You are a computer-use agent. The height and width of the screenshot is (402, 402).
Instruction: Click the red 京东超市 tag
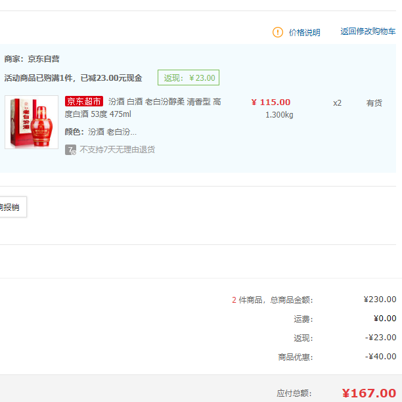(x=84, y=101)
